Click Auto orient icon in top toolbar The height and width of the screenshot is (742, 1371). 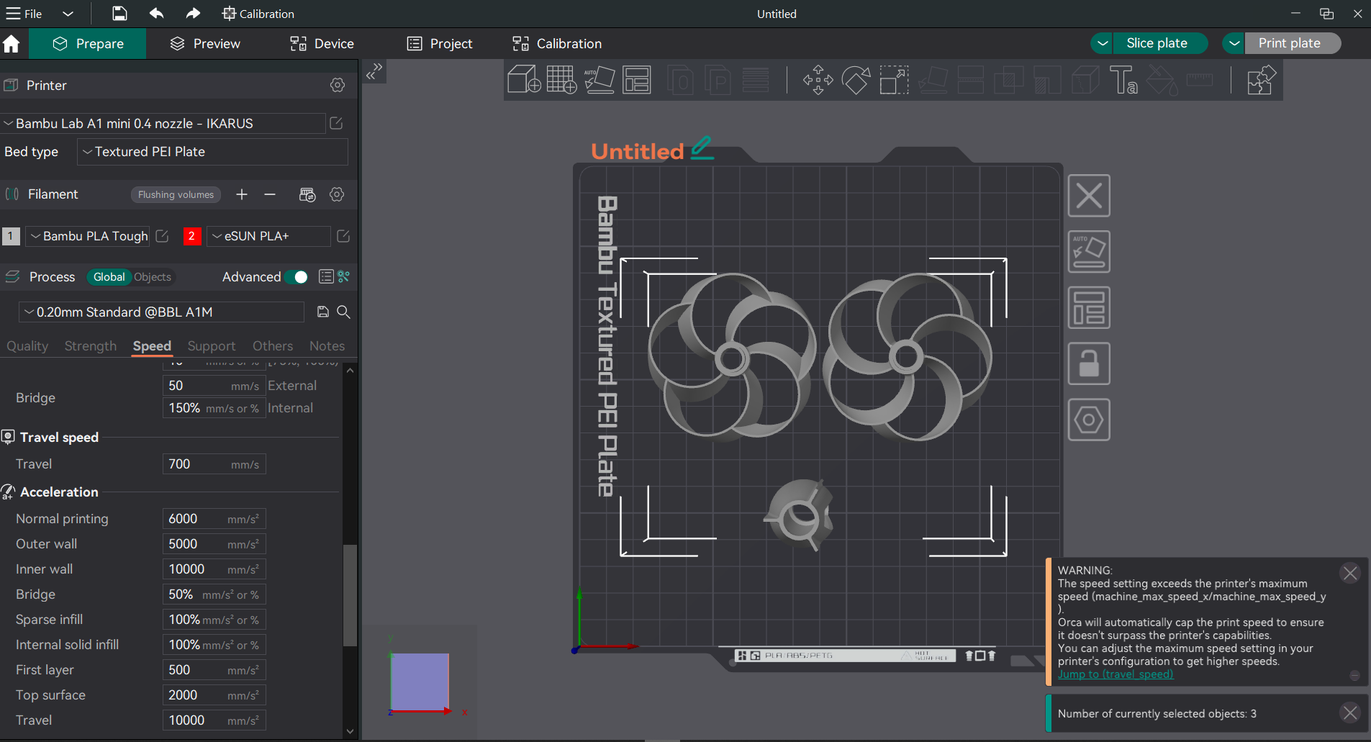click(x=599, y=79)
